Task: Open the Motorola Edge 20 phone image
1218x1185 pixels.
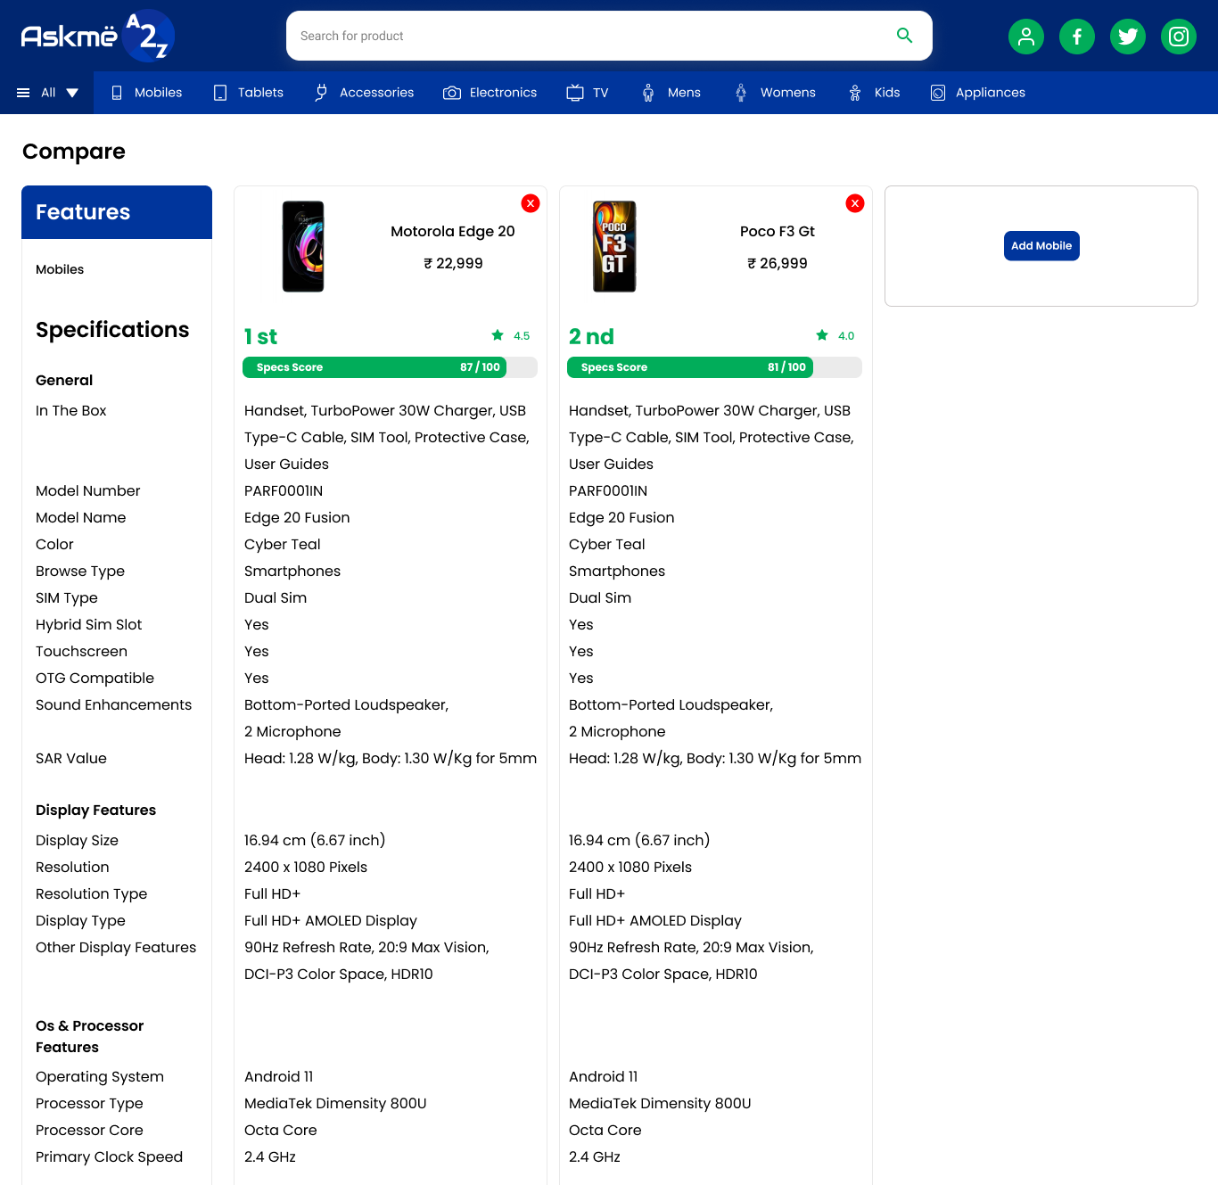Action: [x=303, y=246]
